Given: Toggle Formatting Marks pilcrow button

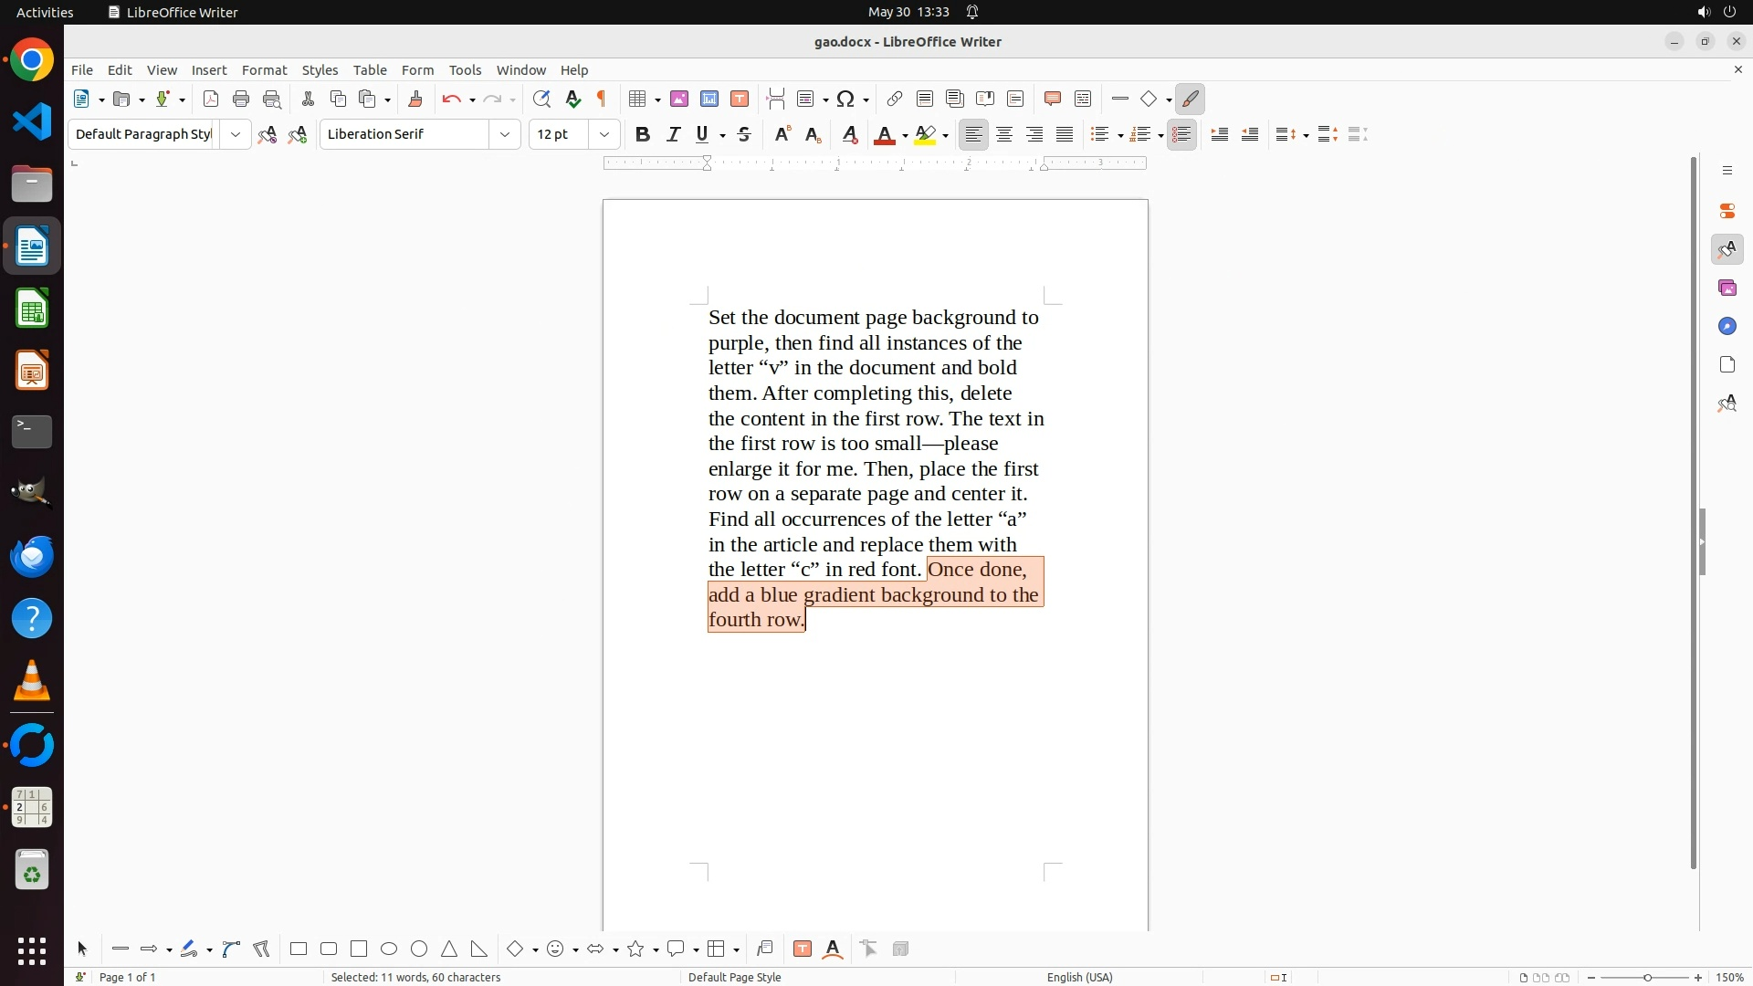Looking at the screenshot, I should point(602,99).
